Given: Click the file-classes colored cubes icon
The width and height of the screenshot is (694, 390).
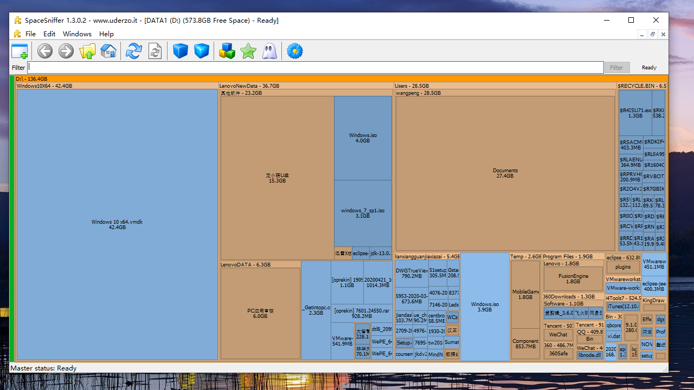Looking at the screenshot, I should tap(227, 51).
